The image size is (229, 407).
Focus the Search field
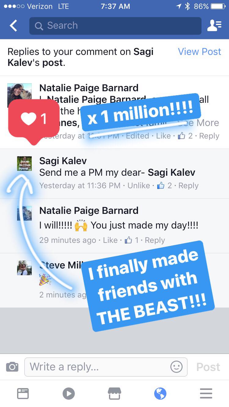115,26
